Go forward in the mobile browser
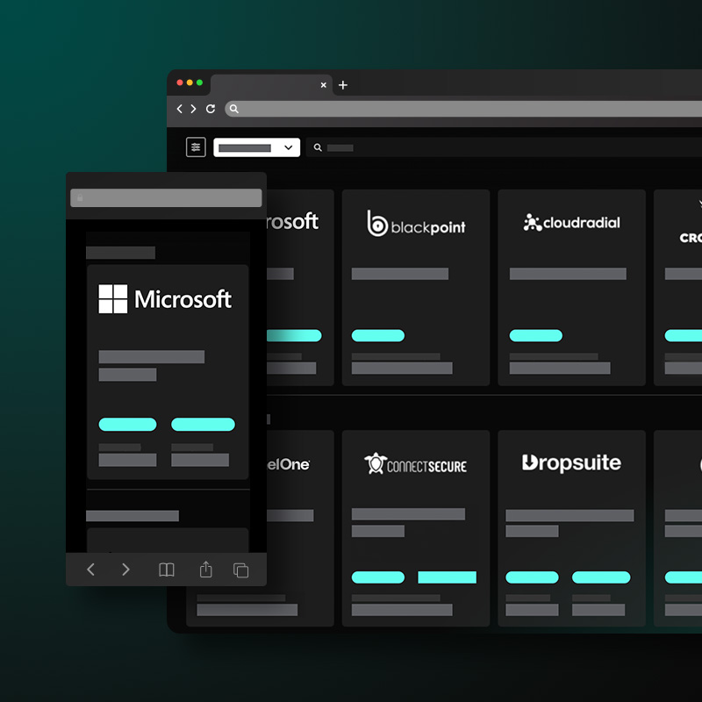The image size is (702, 702). click(x=125, y=569)
